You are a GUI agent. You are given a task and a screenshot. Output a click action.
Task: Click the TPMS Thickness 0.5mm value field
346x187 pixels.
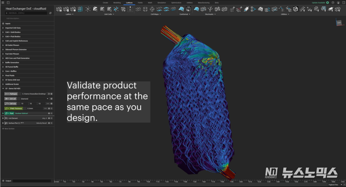35,109
